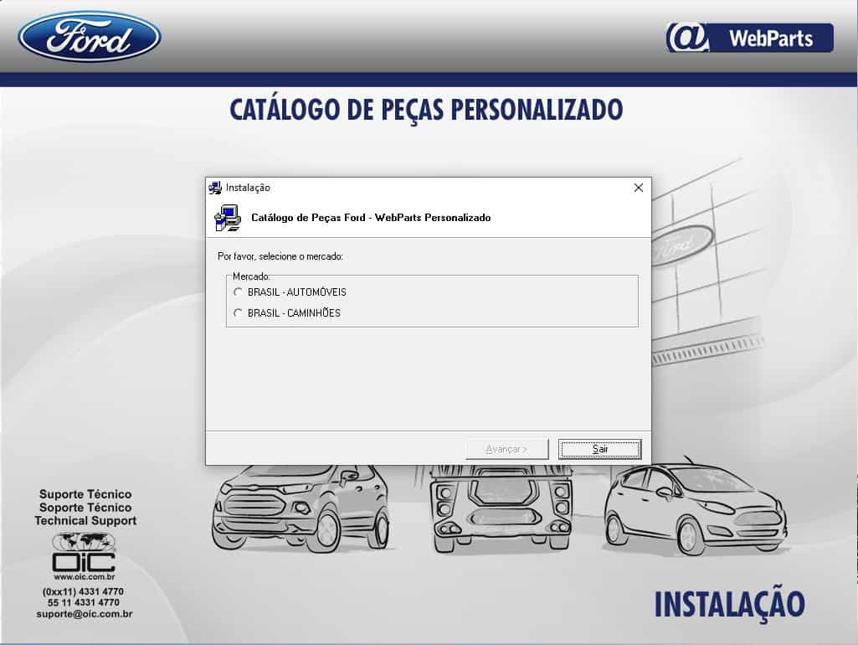Click the CATÁLOGO DE PEÇAS PERSONALIZADO heading

click(x=426, y=109)
